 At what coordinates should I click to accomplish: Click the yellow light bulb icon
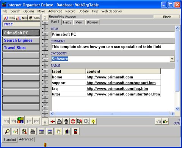tap(93, 122)
